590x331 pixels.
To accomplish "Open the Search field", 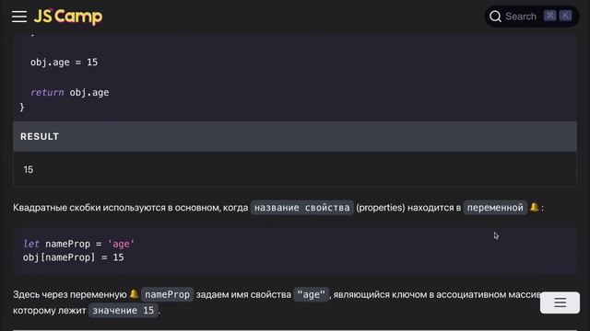I will [532, 17].
